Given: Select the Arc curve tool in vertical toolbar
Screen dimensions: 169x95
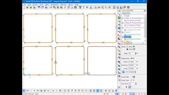Looking at the screenshot, I should point(119,14).
